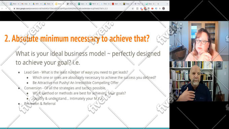
Task: Click the 'Conversion - Of all the strategies' bullet
Action: pos(65,88)
